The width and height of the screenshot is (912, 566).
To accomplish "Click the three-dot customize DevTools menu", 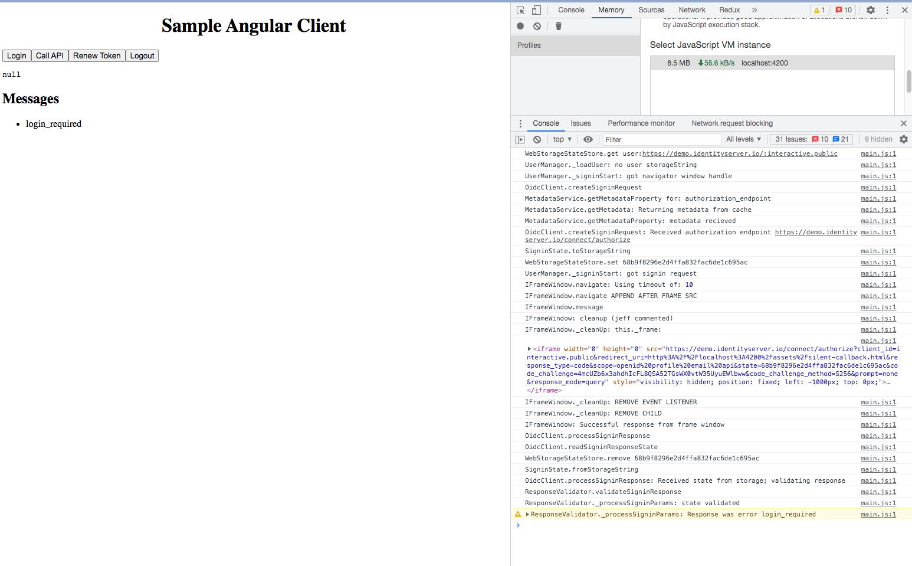I will coord(887,10).
